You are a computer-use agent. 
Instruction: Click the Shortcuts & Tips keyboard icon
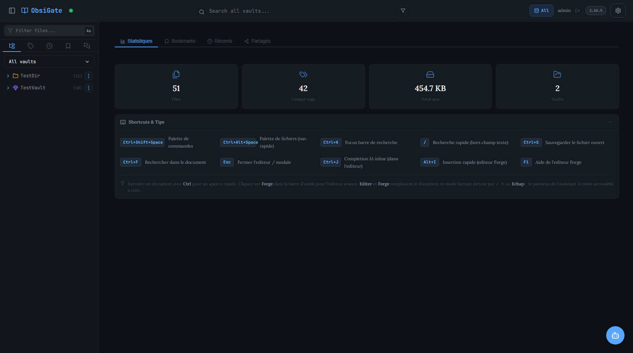(x=123, y=122)
